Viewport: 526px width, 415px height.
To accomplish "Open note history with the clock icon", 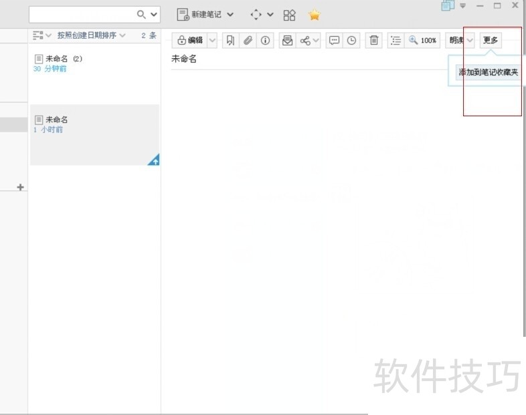I will [351, 41].
